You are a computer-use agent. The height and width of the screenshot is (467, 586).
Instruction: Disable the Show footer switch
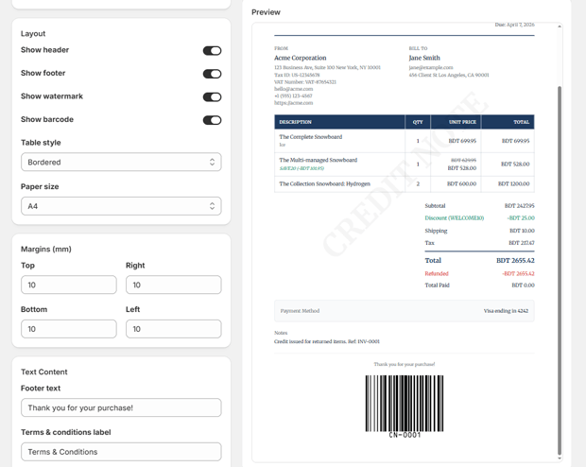[x=212, y=74]
